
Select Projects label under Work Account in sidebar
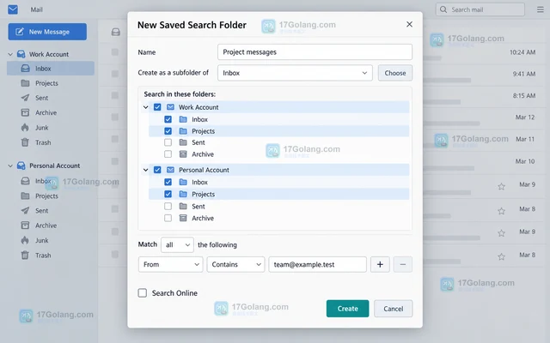46,83
